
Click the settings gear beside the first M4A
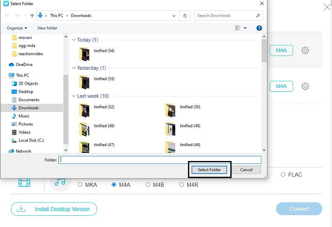[305, 51]
